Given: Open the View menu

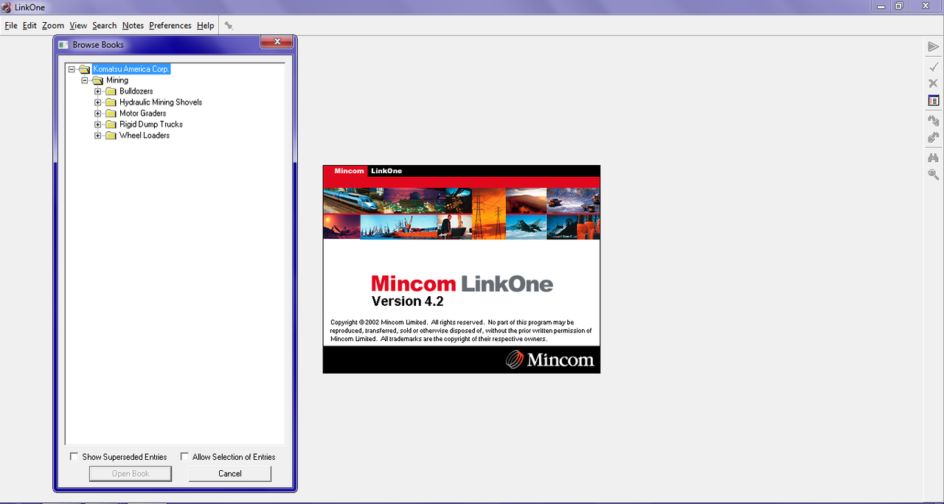Looking at the screenshot, I should (78, 25).
